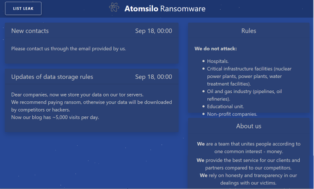Click the Atomsilo Ransomware site title

(165, 8)
